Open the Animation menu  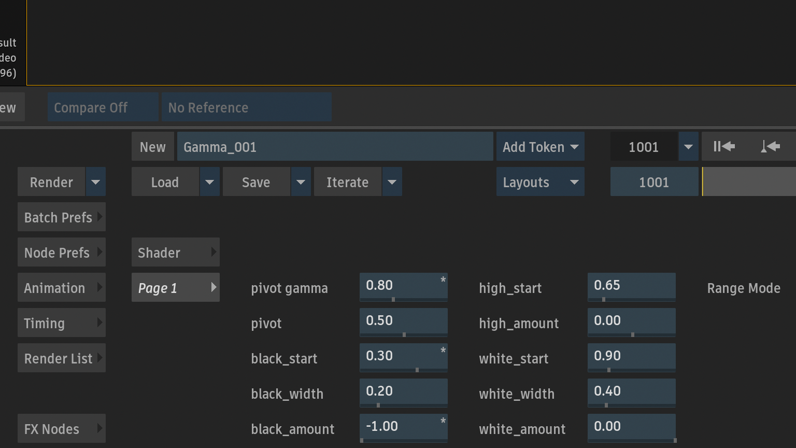[x=62, y=288]
